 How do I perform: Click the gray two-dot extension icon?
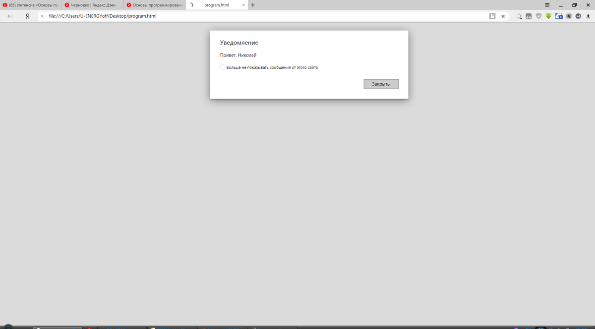point(529,16)
